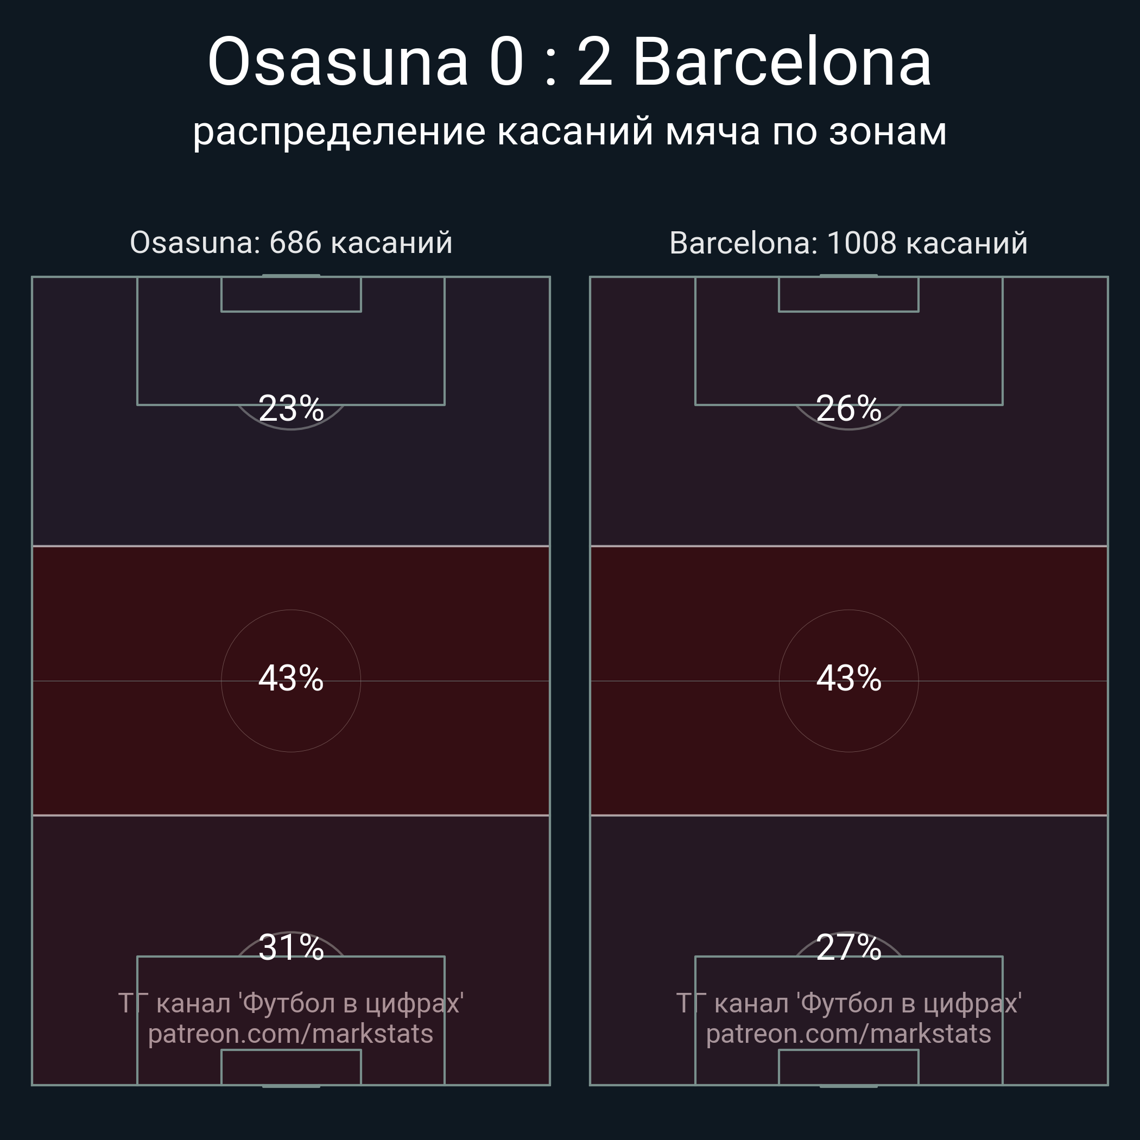The image size is (1140, 1140).
Task: Click the 26% label on Barcelona's pitch
Action: [848, 408]
